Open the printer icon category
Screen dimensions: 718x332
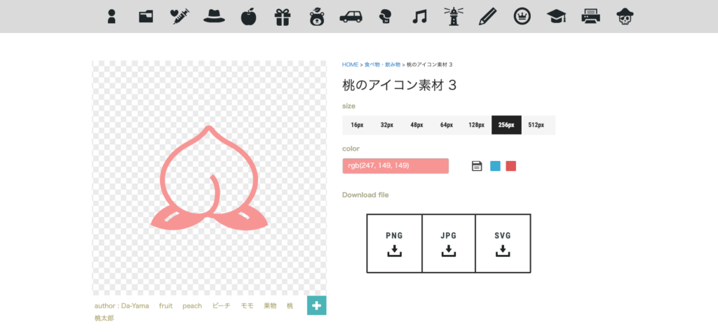591,15
